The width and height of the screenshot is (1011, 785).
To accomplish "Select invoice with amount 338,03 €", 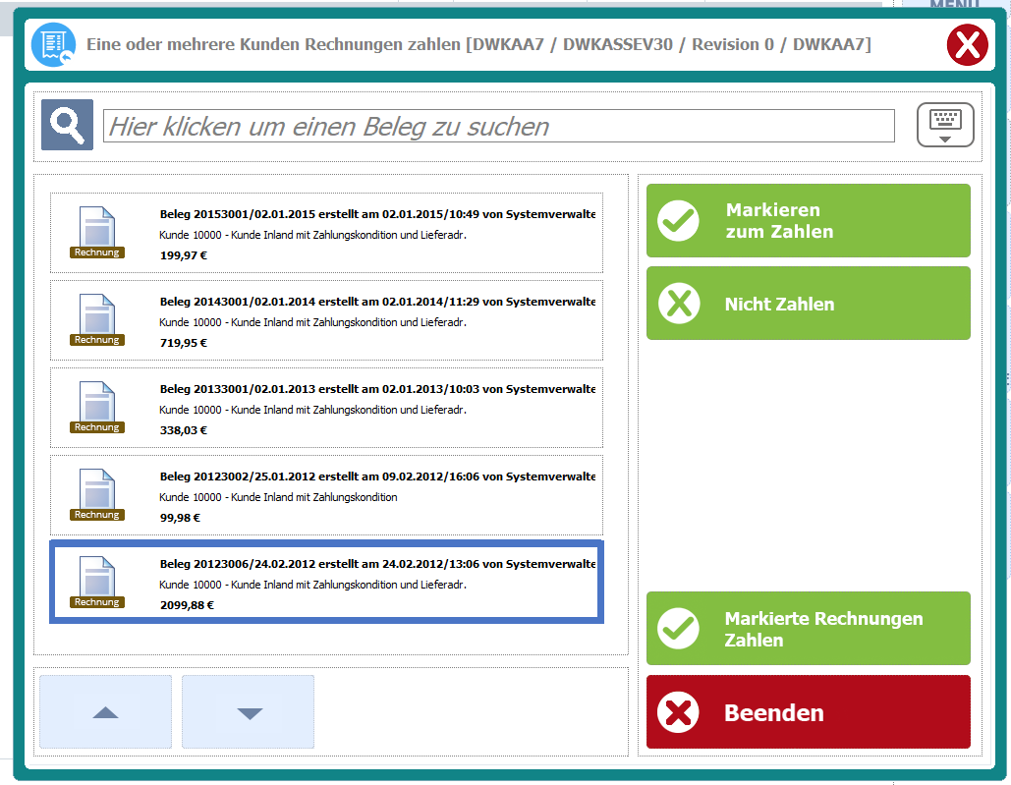I will click(376, 409).
